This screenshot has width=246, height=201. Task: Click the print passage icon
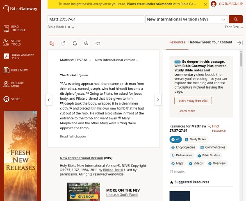pos(75,43)
